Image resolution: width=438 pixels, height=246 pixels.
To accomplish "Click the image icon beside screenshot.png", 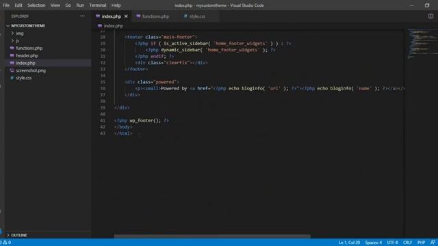I will tap(12, 70).
